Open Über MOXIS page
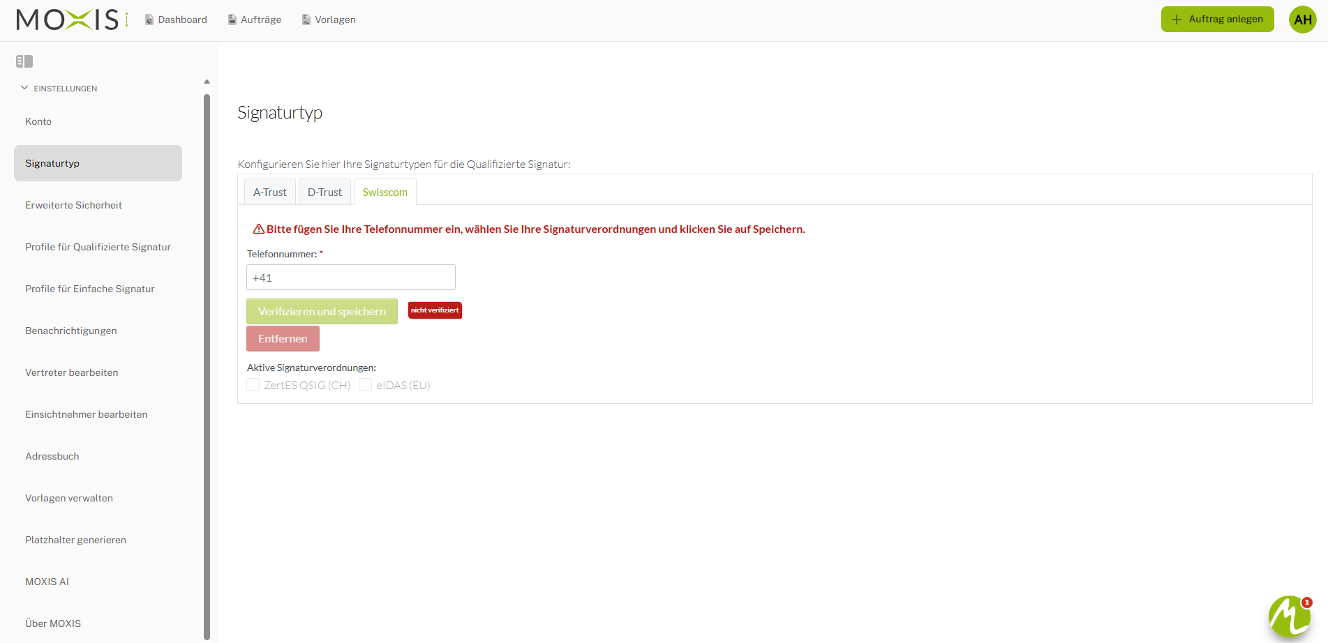 point(98,623)
